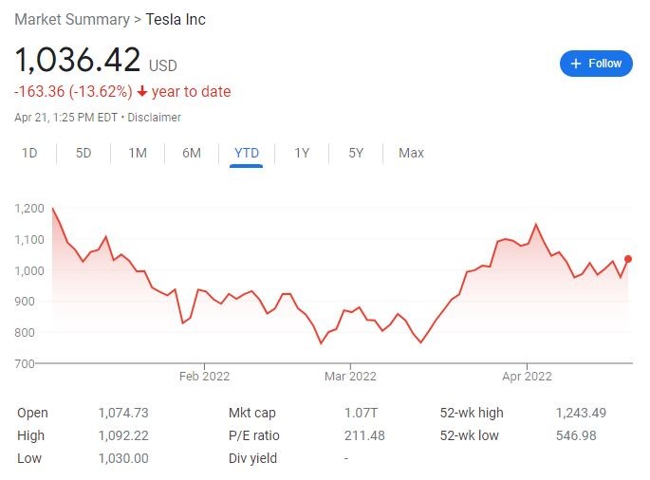
Task: Select the 6M chart range
Action: [x=192, y=153]
